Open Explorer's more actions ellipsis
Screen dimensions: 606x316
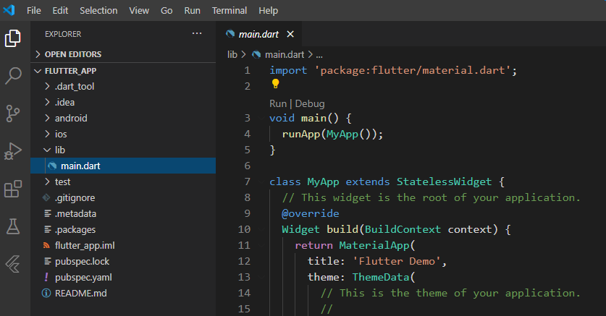pos(197,34)
